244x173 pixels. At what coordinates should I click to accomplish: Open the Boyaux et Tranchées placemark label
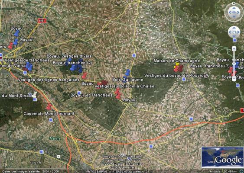pos(91,95)
